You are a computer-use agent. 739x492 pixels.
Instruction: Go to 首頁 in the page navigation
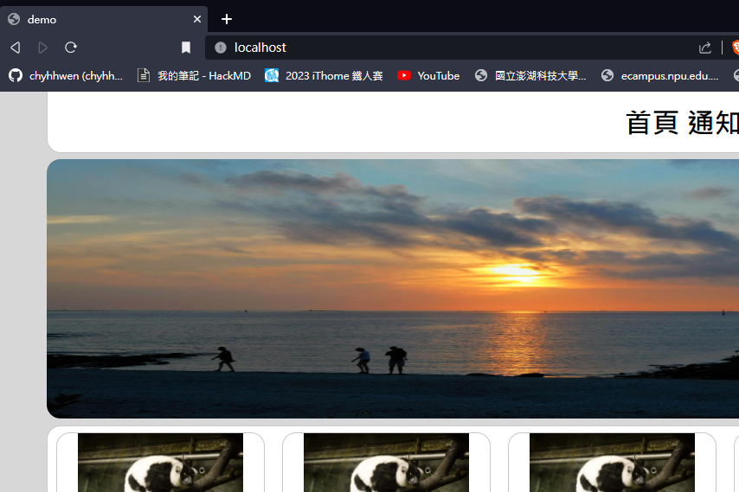(652, 123)
